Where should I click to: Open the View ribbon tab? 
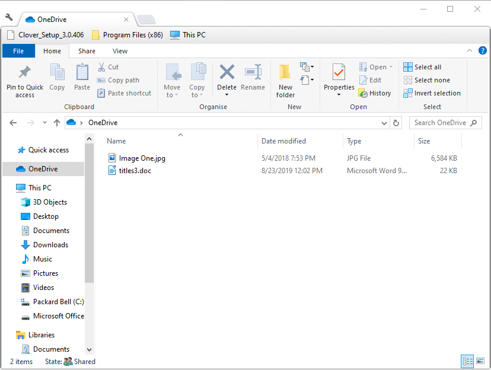pos(120,51)
